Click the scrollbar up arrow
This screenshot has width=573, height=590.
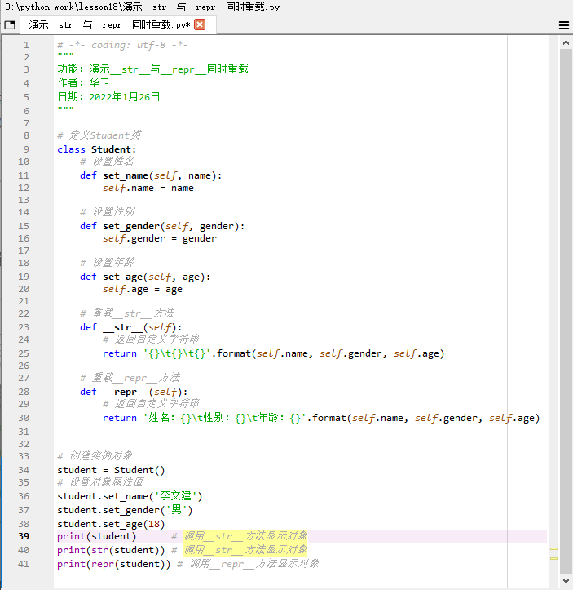tap(566, 43)
